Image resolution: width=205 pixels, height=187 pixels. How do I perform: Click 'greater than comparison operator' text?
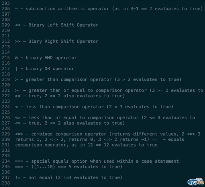tap(69, 80)
